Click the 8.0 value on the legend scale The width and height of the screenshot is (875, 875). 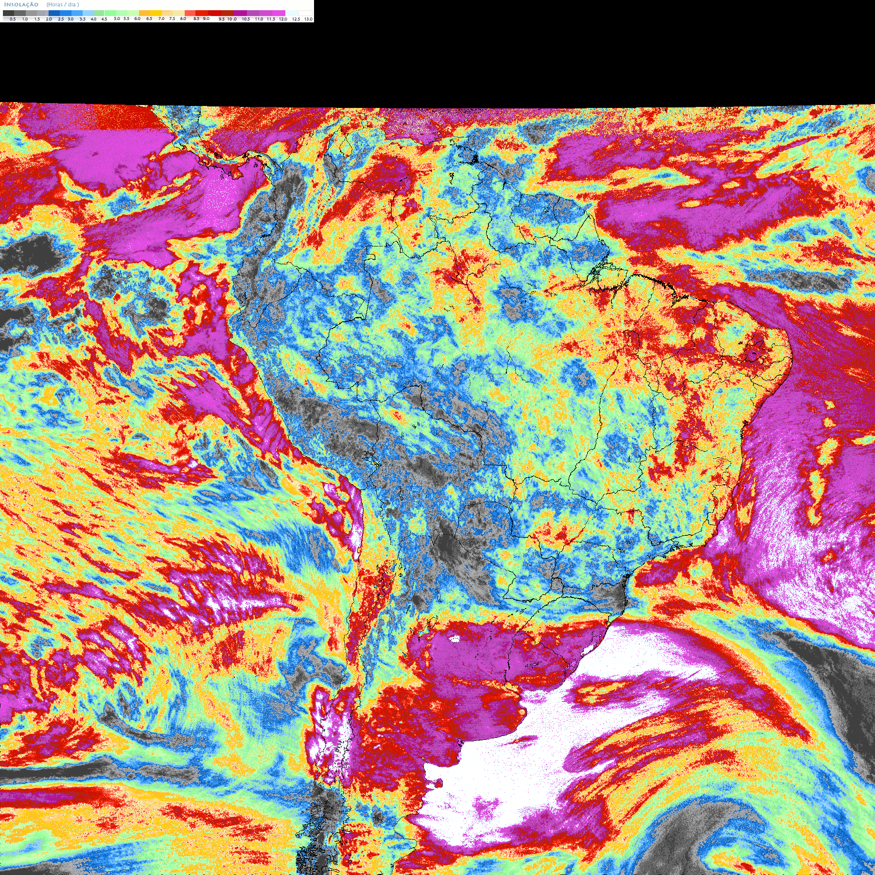coord(183,18)
